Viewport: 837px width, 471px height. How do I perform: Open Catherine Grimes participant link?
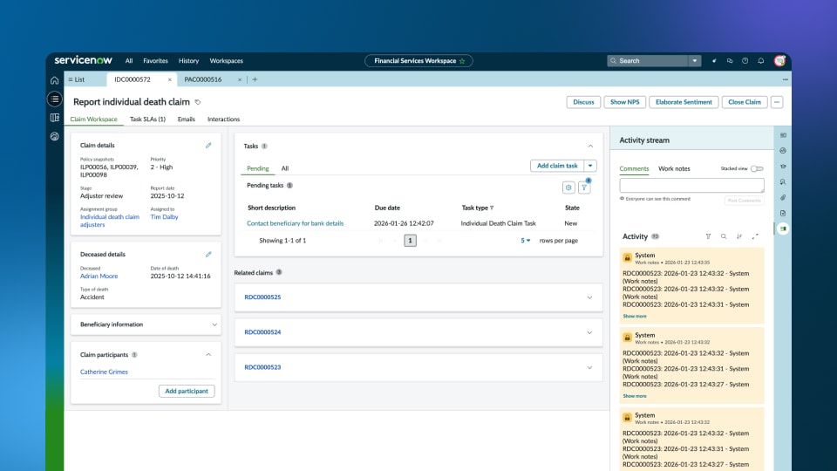(104, 372)
